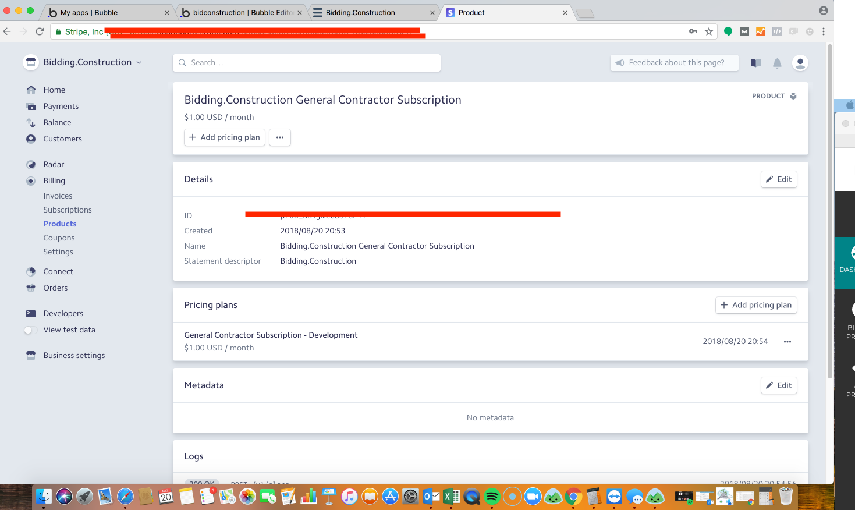The width and height of the screenshot is (855, 510).
Task: Open the product header more options menu
Action: pyautogui.click(x=280, y=137)
